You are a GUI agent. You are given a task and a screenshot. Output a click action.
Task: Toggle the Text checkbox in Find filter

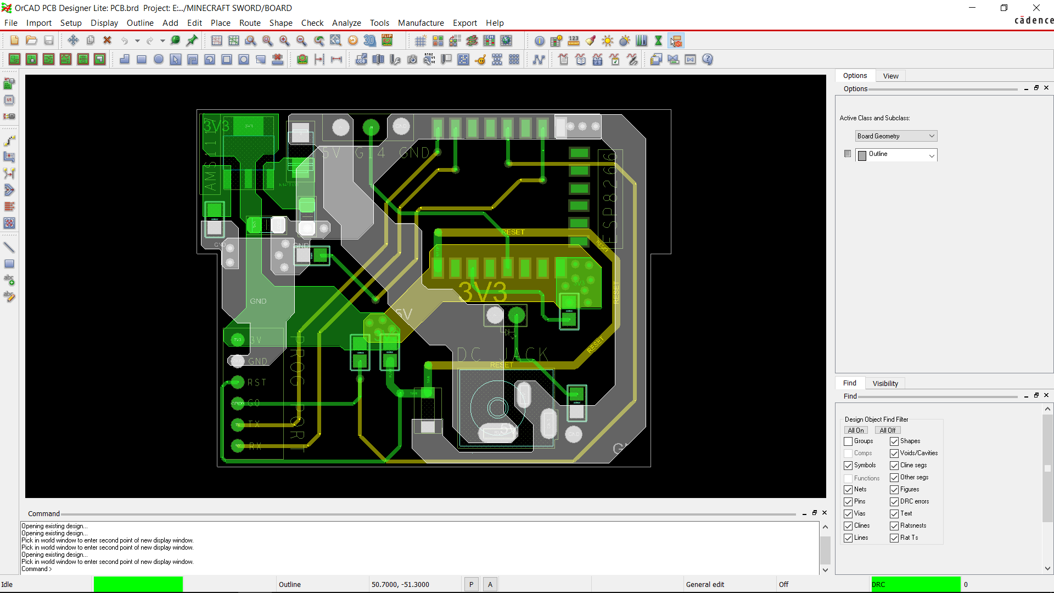coord(894,514)
